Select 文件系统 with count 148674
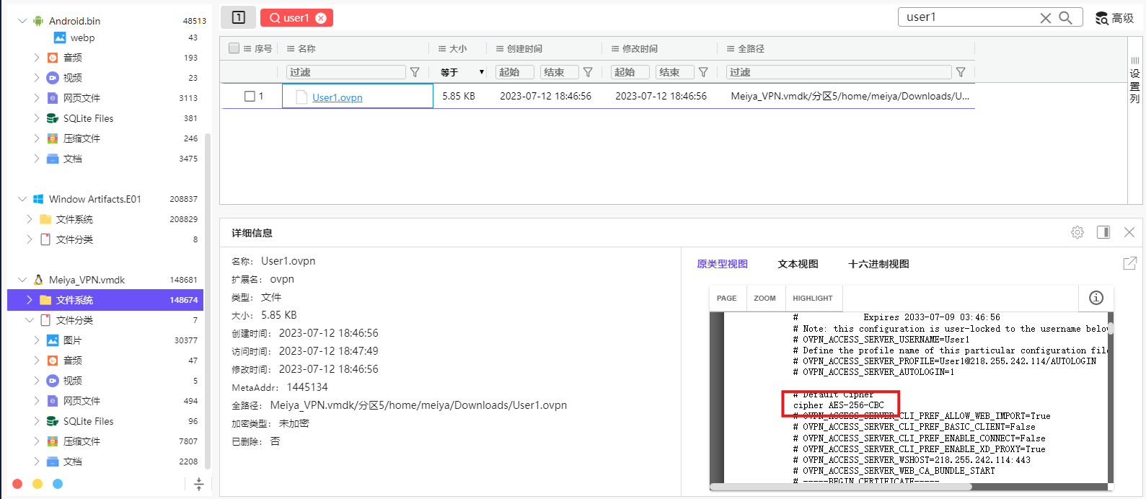 coord(105,299)
